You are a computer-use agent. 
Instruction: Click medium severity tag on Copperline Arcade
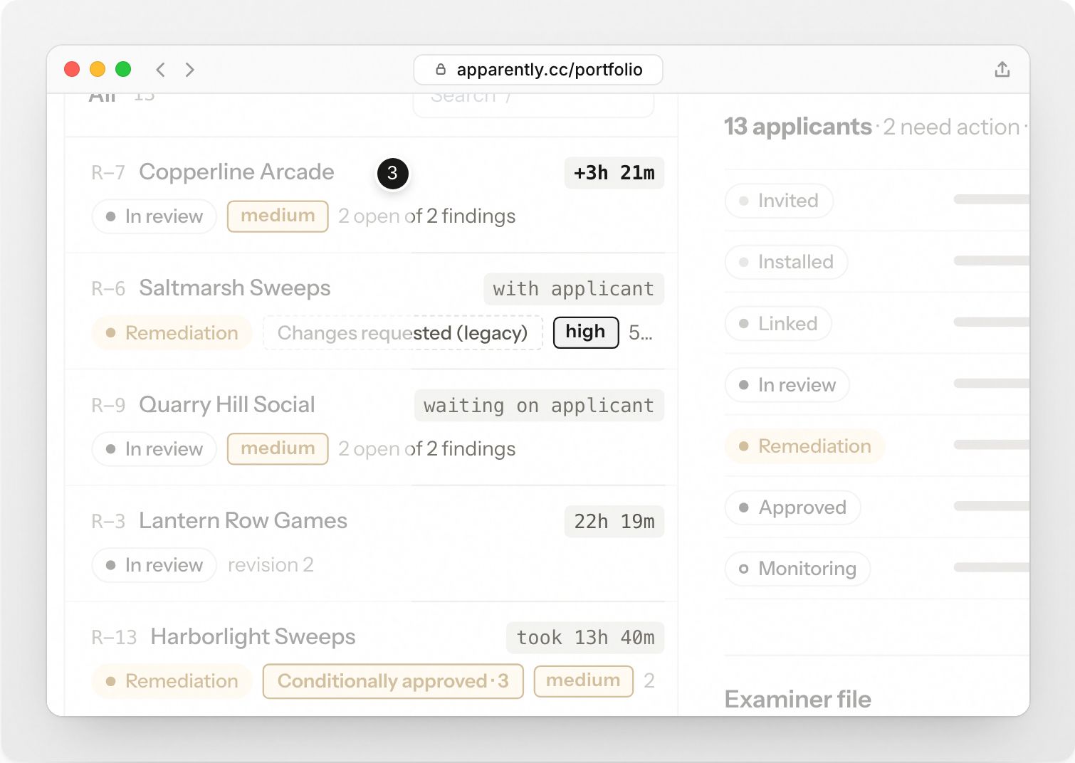278,216
